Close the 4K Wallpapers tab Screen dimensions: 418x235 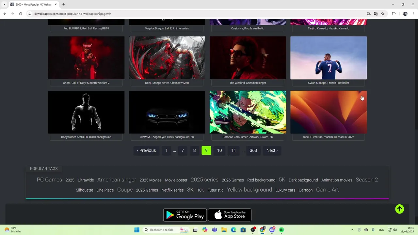point(56,5)
